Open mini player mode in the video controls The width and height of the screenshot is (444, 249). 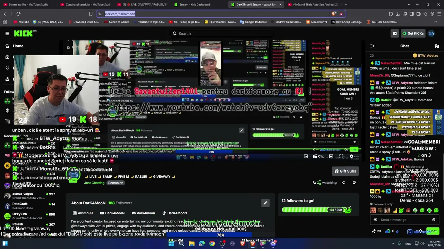[306, 156]
